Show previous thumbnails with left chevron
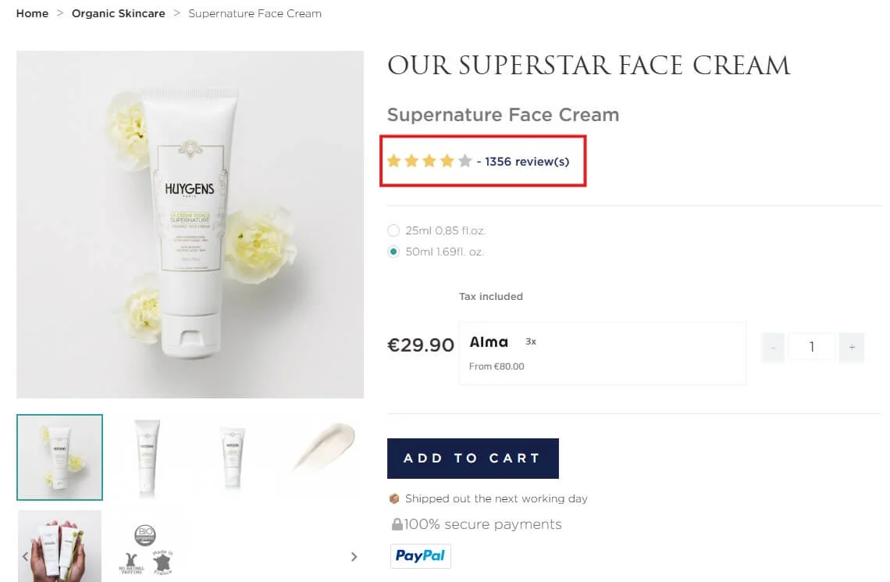Viewport: 890px width, 582px height. pyautogui.click(x=26, y=556)
